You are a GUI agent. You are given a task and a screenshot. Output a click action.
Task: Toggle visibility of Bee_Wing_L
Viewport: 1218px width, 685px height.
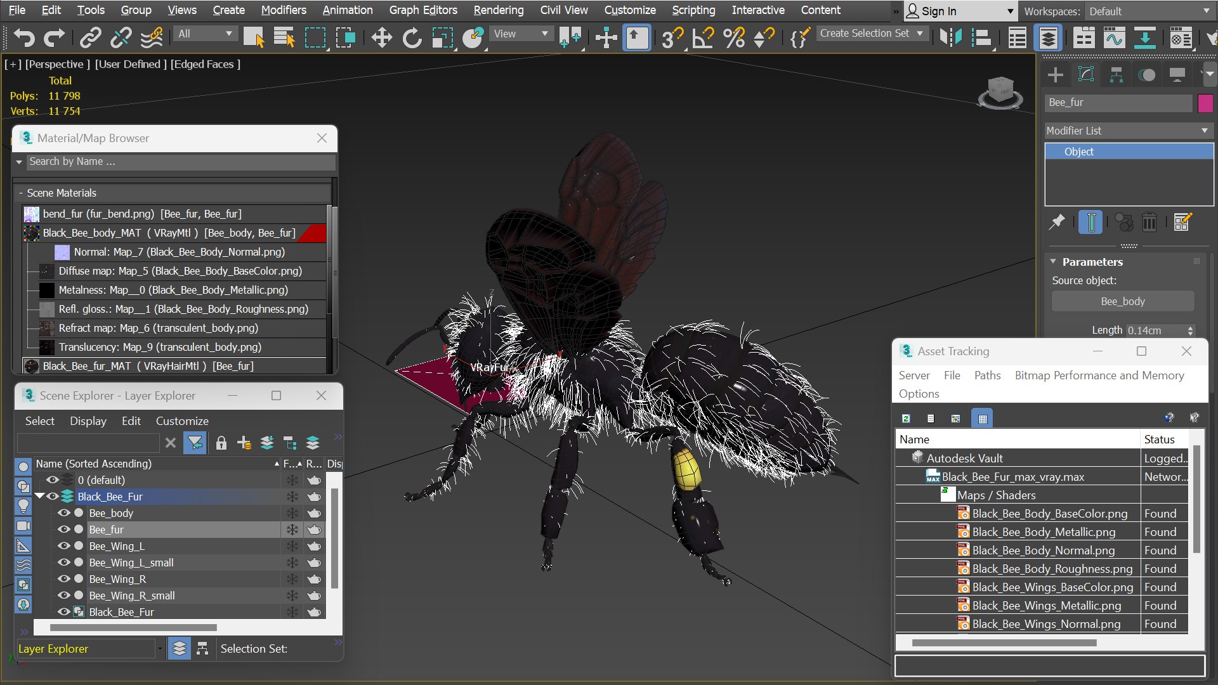pyautogui.click(x=64, y=546)
